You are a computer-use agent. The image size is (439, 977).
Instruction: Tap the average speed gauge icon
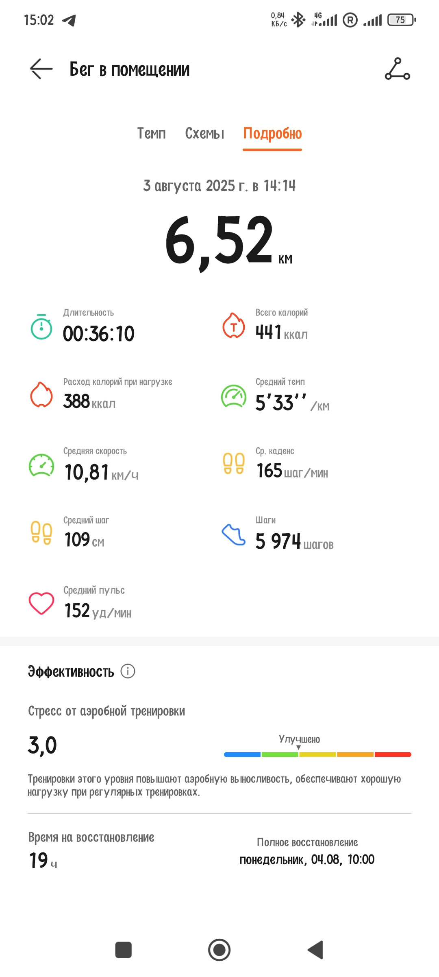point(41,465)
